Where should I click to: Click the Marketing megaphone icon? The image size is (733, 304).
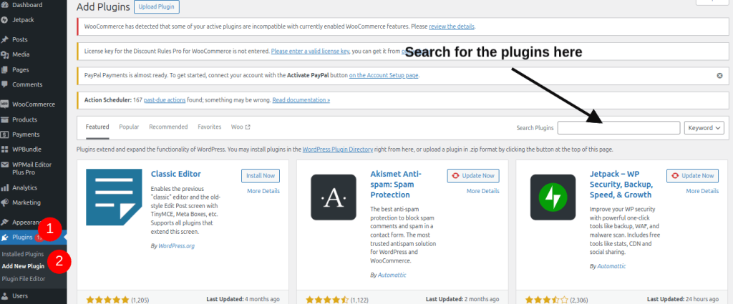[5, 202]
